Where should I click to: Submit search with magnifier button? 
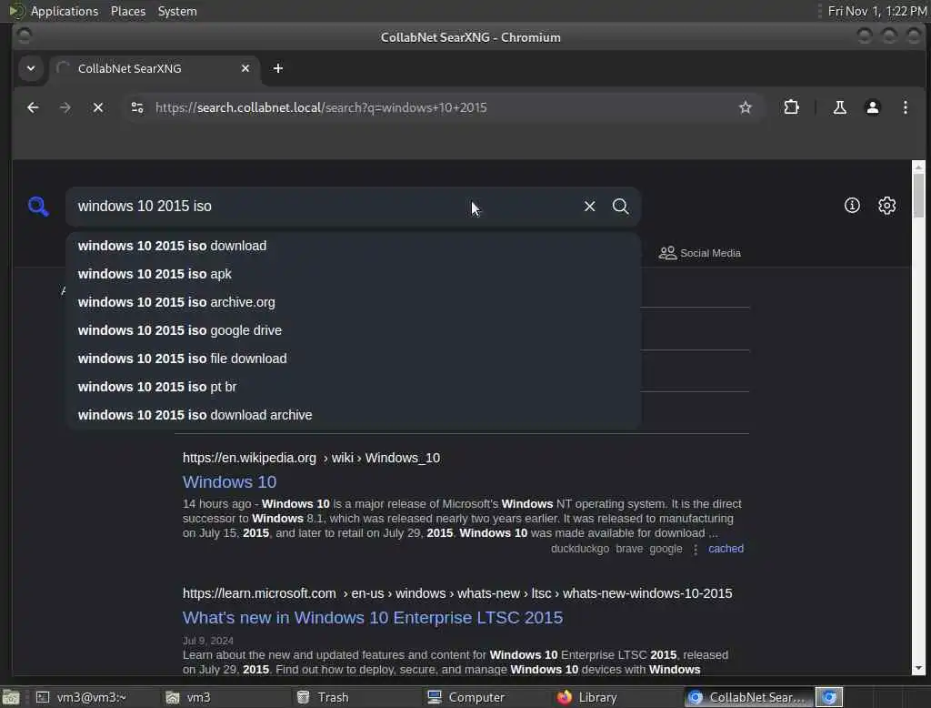(x=620, y=207)
